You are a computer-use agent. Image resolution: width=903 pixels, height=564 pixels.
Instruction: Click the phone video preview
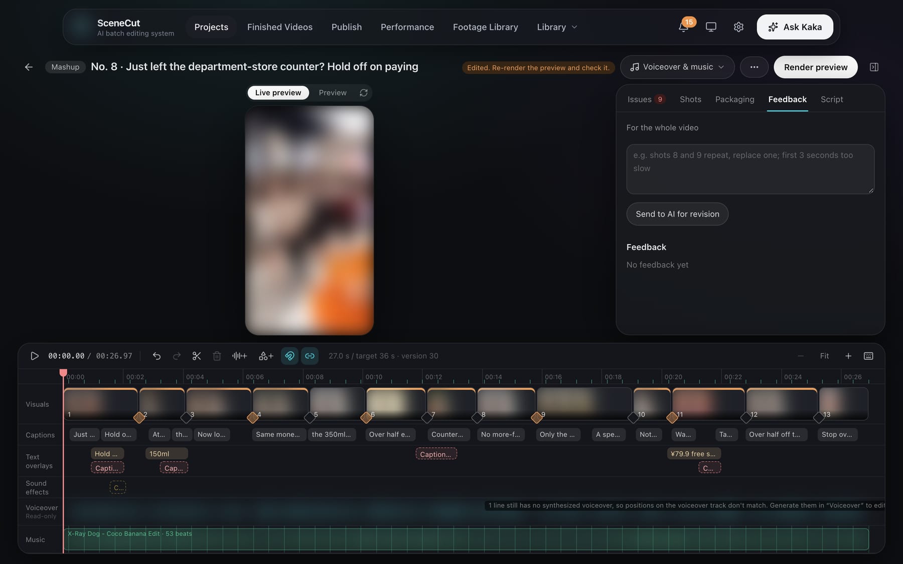coord(309,221)
